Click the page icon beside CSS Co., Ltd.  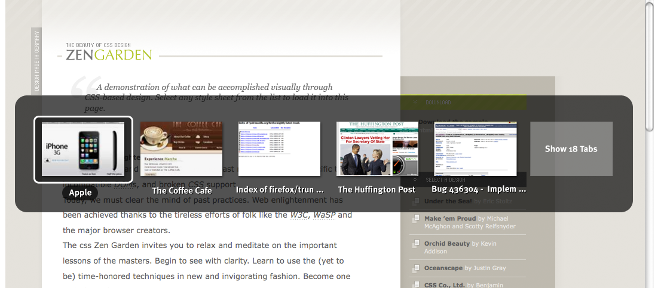tap(416, 285)
